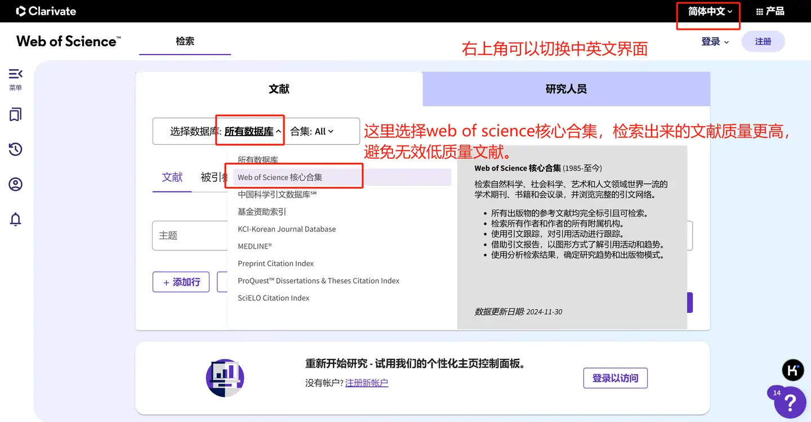Click the Clarivate logo

46,11
